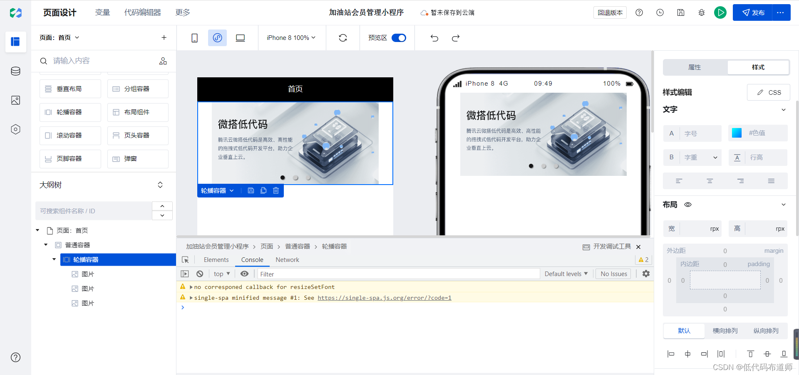This screenshot has height=375, width=799.
Task: Click the component template icon beside search
Action: pyautogui.click(x=163, y=61)
